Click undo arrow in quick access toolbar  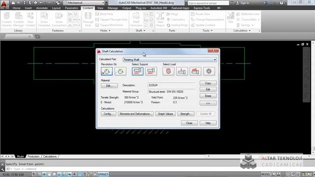41,3
